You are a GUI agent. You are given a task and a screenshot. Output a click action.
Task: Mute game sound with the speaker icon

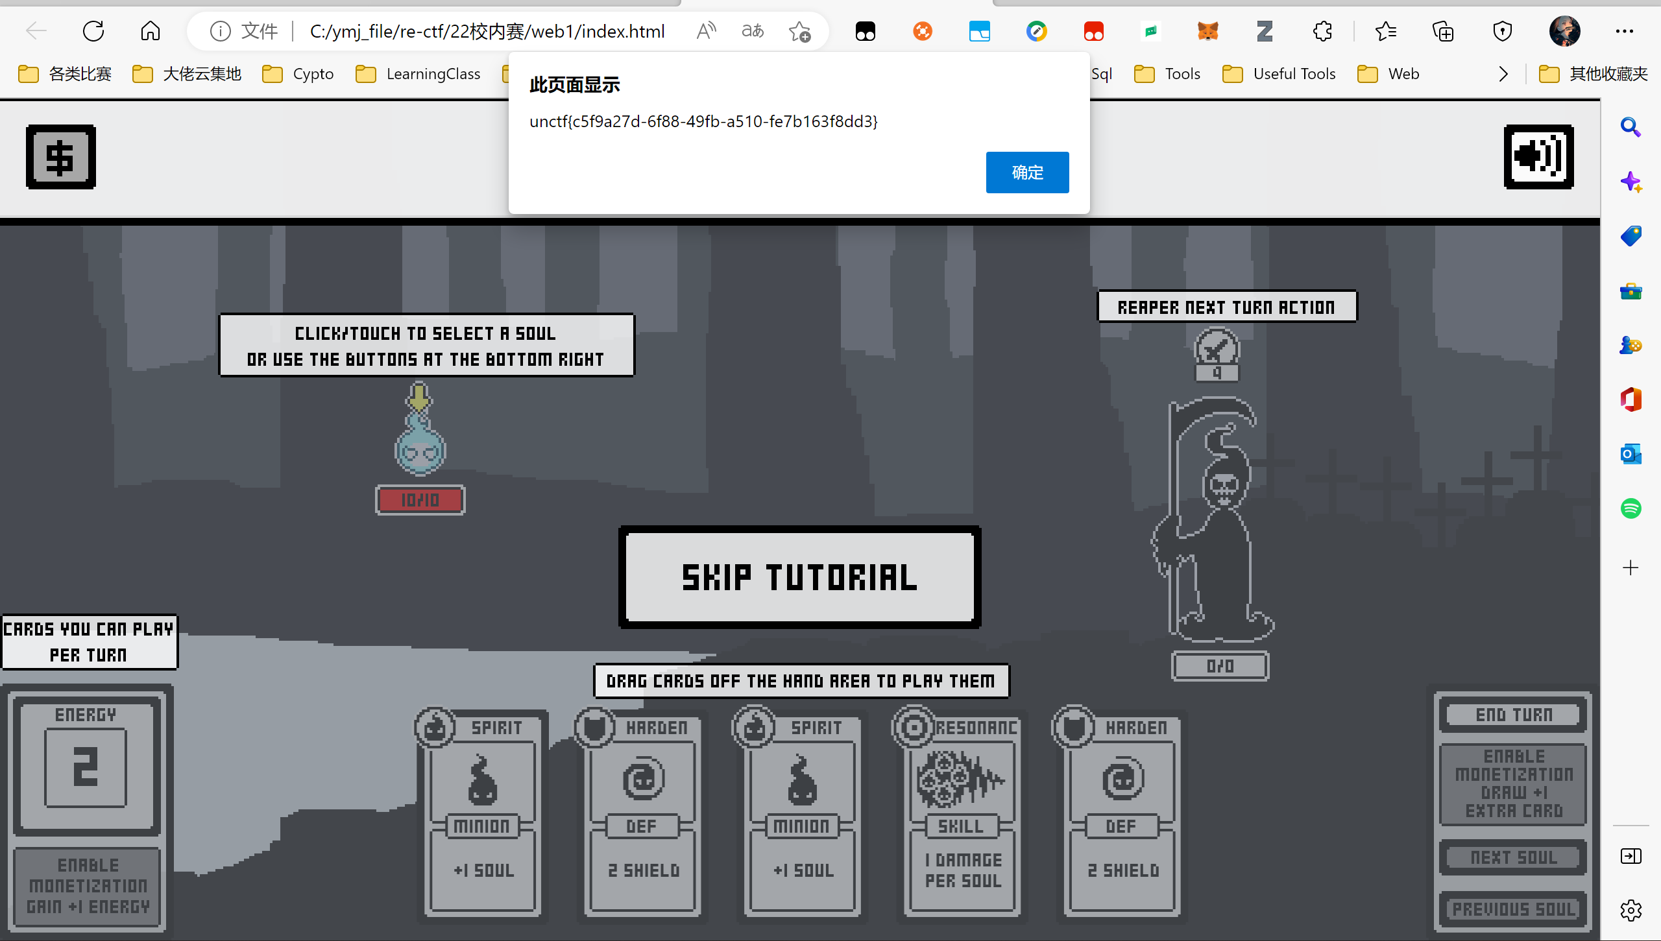point(1538,157)
